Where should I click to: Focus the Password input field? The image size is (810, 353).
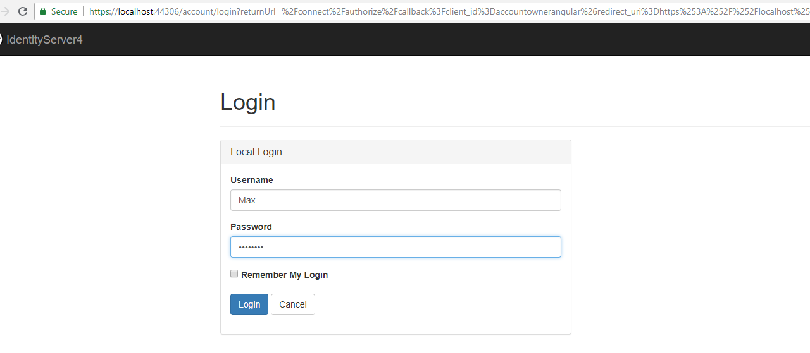(x=396, y=247)
